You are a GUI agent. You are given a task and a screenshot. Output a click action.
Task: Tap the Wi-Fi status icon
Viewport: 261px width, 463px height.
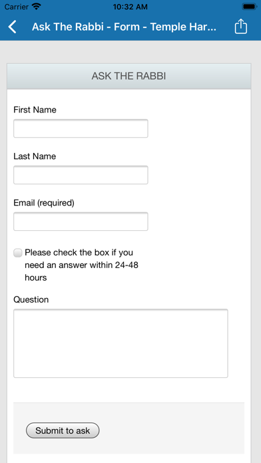coord(37,6)
